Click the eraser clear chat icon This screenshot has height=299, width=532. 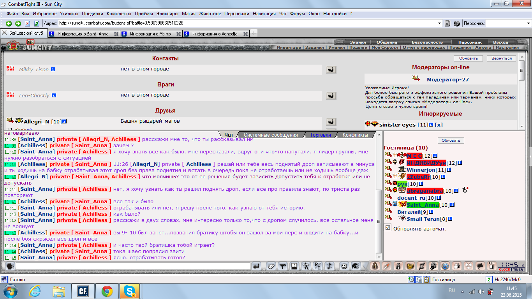[271, 266]
